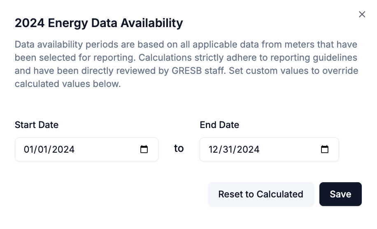
Task: Click the Start Date label
Action: click(x=37, y=125)
